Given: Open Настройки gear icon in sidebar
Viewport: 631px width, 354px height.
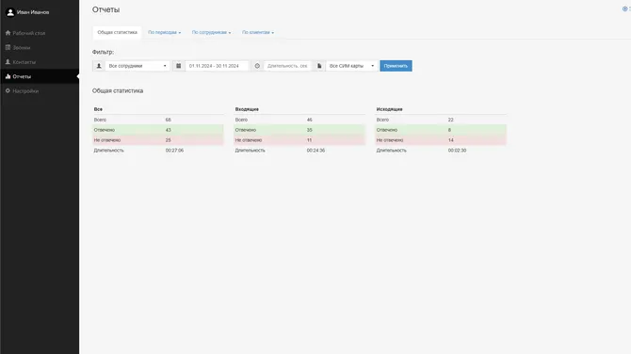Looking at the screenshot, I should (x=8, y=91).
